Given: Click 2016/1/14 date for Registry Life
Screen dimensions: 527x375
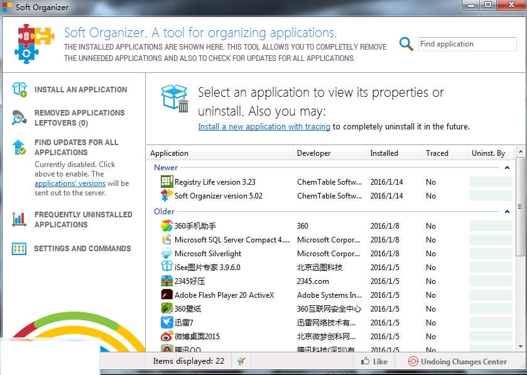Looking at the screenshot, I should [x=386, y=182].
